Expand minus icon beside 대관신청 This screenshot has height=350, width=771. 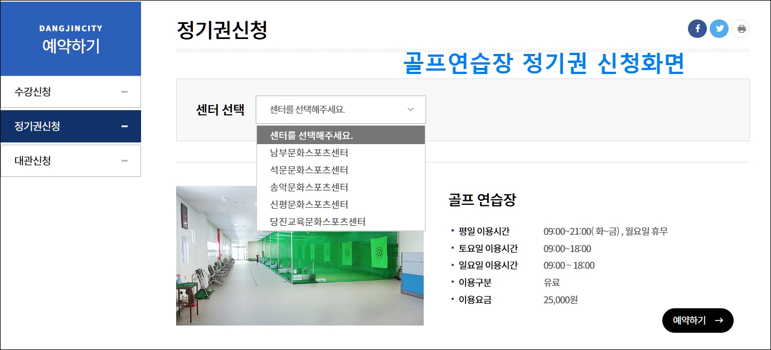[x=124, y=161]
